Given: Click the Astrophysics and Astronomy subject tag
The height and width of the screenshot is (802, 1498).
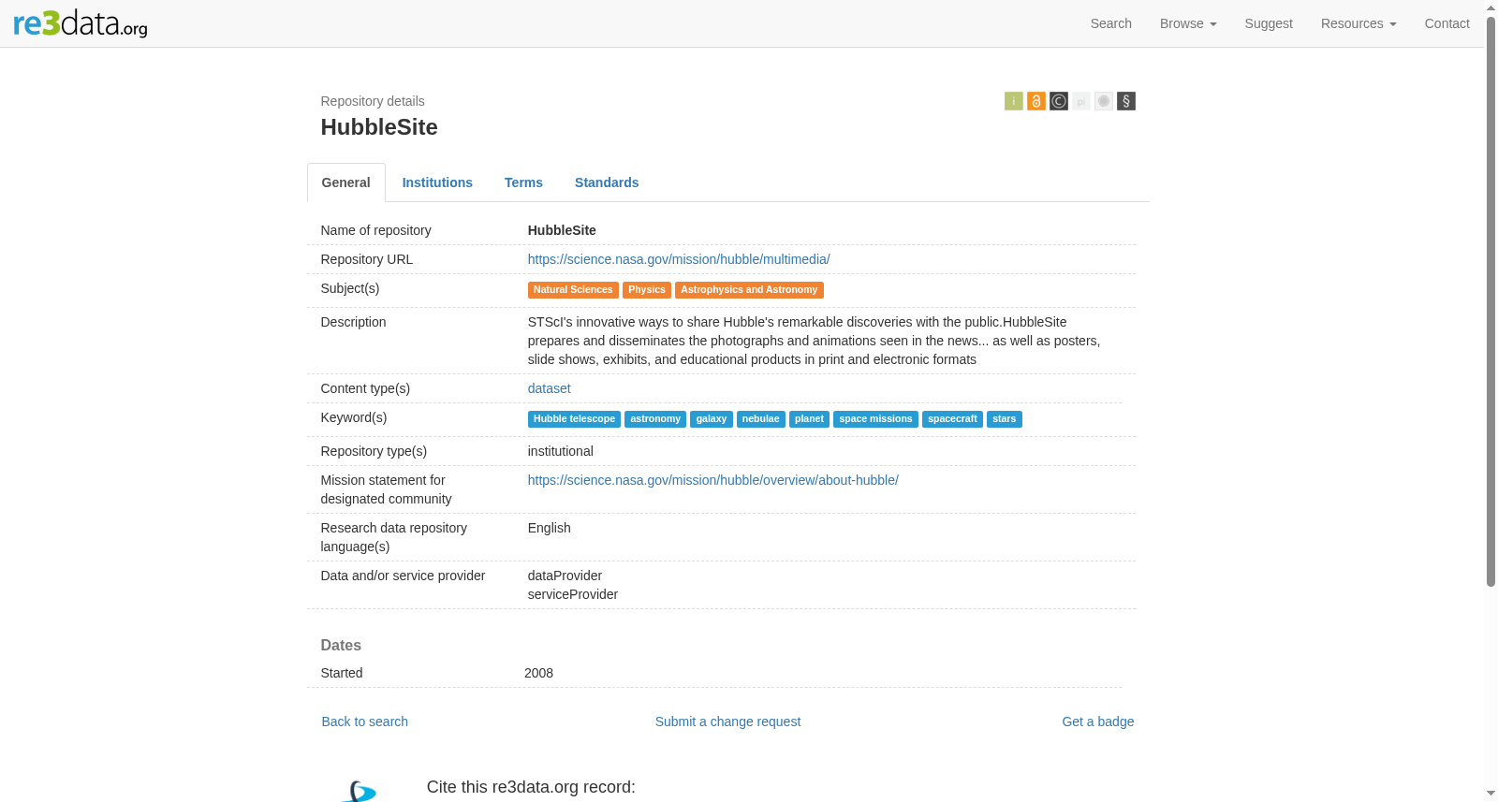Looking at the screenshot, I should [x=749, y=290].
